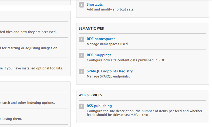
Task: Click the SEMANTIC WEB section heading
Action: click(91, 29)
